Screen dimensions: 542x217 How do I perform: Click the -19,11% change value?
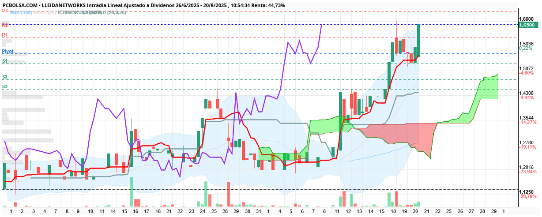(x=528, y=147)
